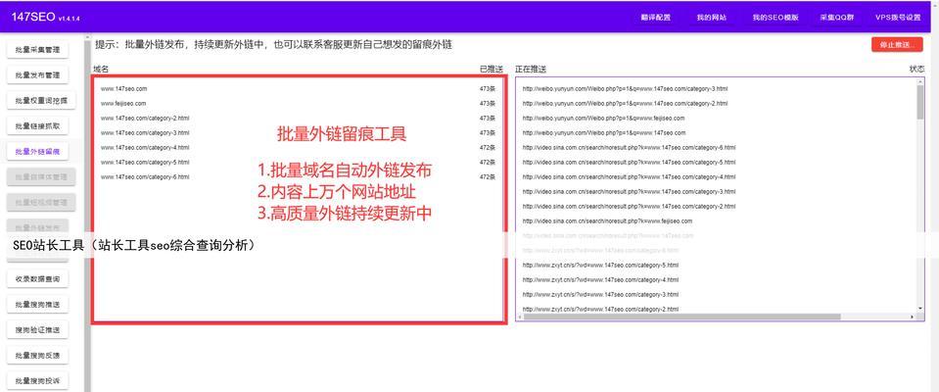The image size is (939, 392).
Task: Open 我的网站 in the top bar
Action: click(x=712, y=18)
